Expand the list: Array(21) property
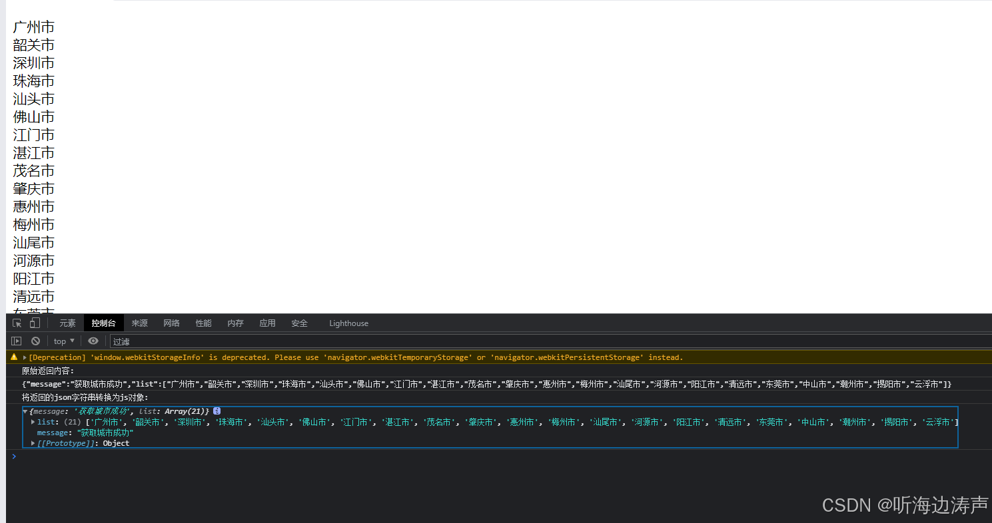Screen dimensions: 992x523 pyautogui.click(x=33, y=422)
